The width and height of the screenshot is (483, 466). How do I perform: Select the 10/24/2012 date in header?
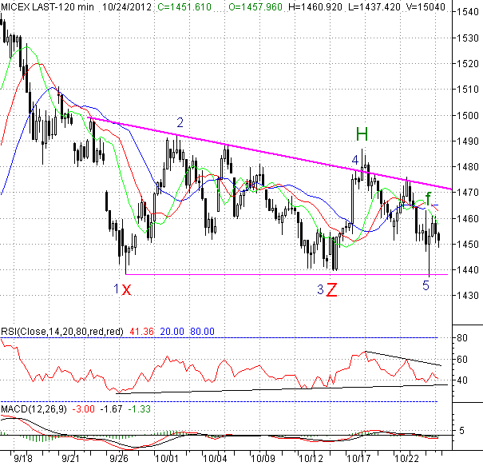127,6
